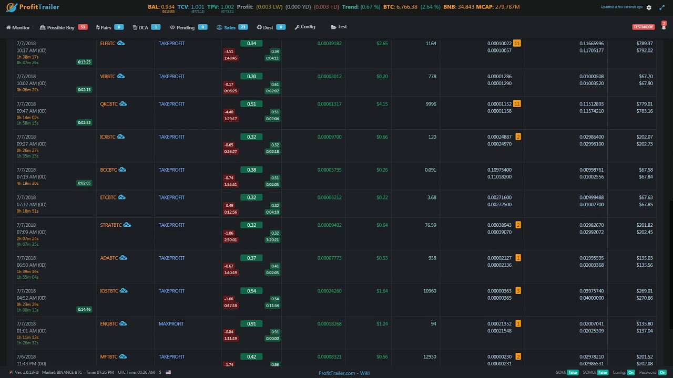The width and height of the screenshot is (673, 378).
Task: Open the Test menu item
Action: click(x=339, y=27)
